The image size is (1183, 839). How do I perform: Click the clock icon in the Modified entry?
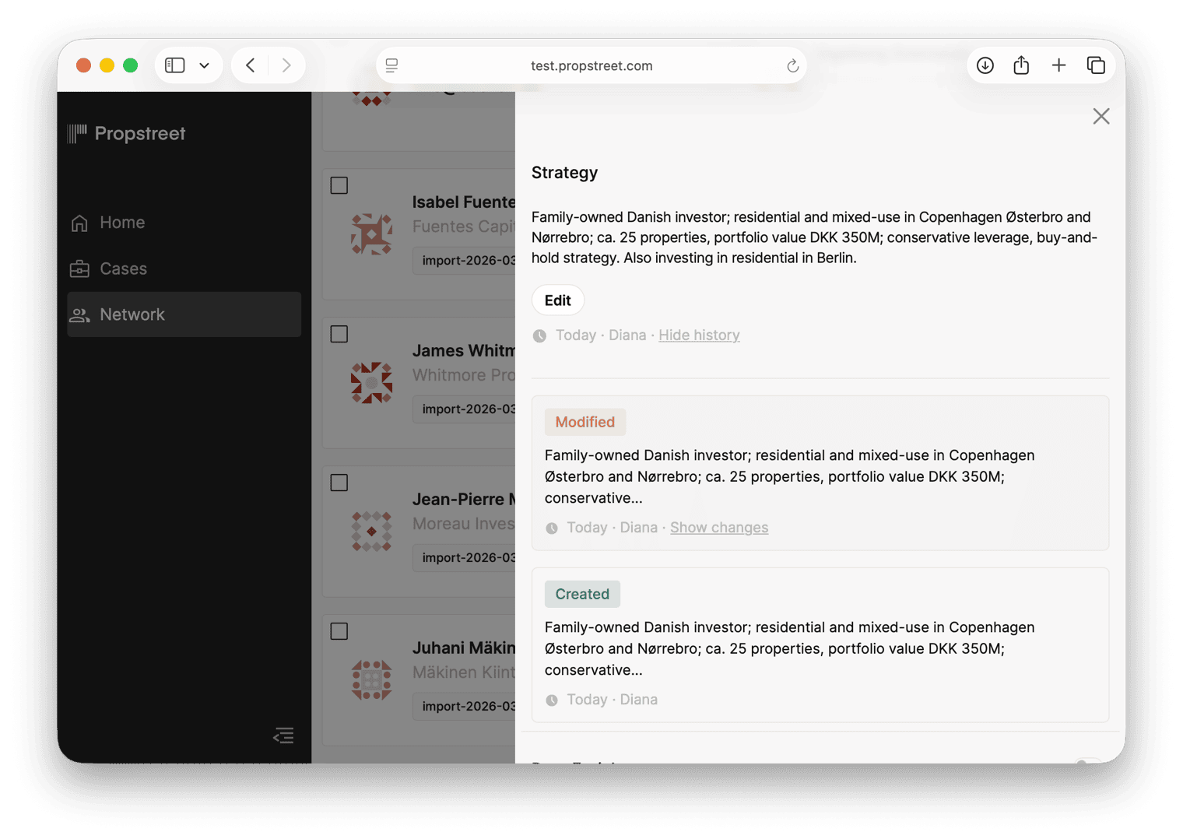pos(552,528)
